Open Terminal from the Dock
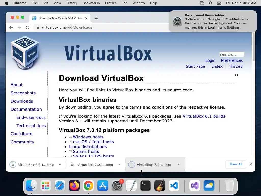This screenshot has width=261, height=196. tap(146, 186)
